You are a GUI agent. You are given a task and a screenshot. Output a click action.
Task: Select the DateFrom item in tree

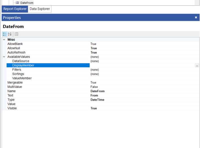[27, 3]
